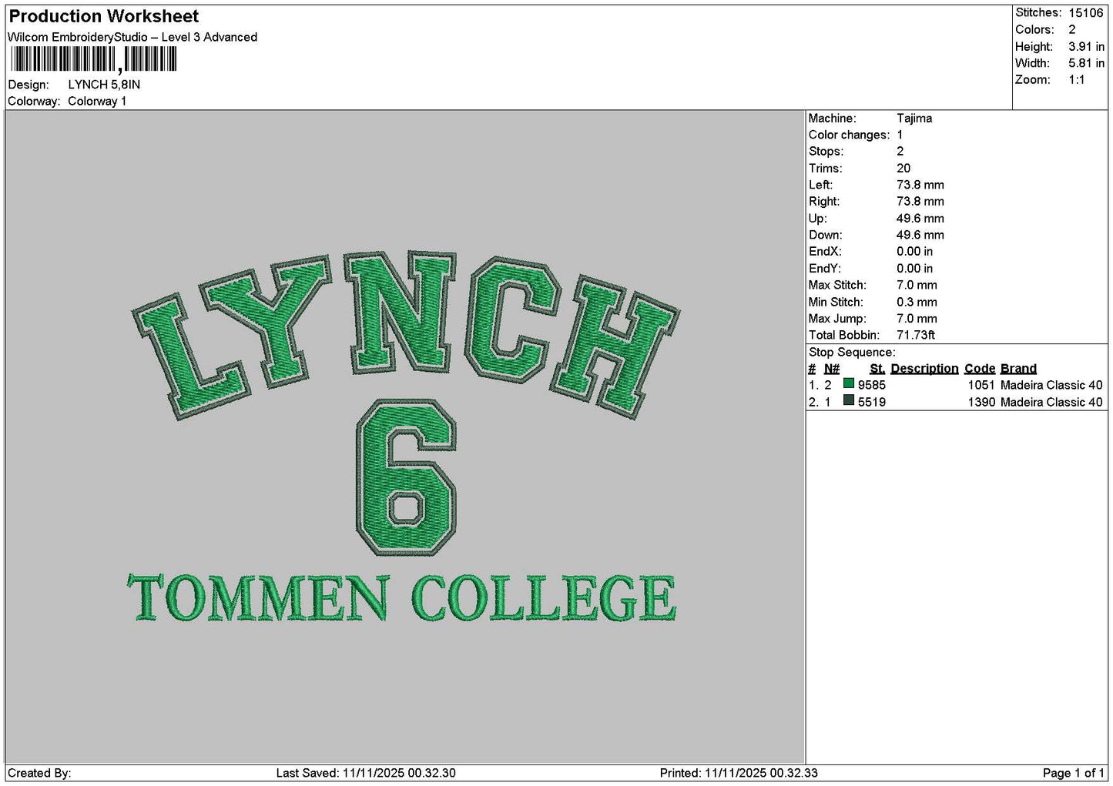
Task: Click the green 9585 color swatch
Action: point(848,383)
